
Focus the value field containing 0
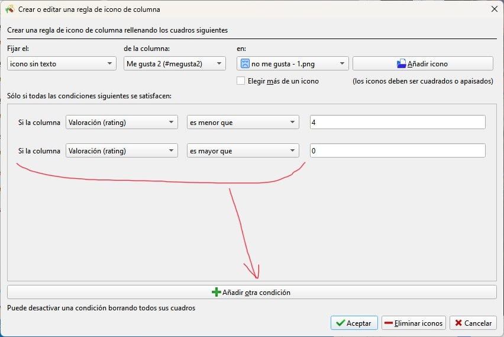[x=398, y=150]
